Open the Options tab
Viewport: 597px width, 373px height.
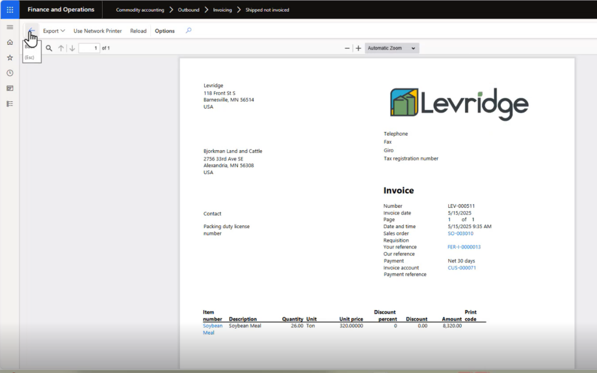tap(164, 31)
